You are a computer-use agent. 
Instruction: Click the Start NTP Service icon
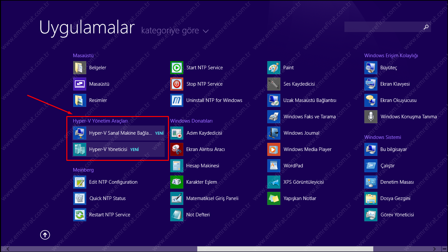177,68
